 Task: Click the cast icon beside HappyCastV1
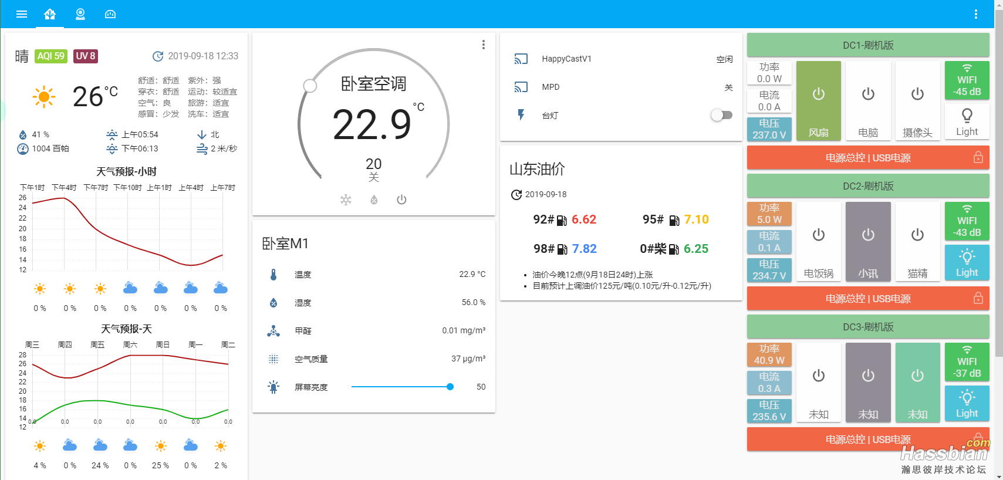click(521, 59)
